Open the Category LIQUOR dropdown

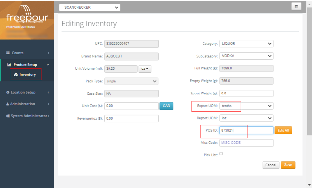246,44
